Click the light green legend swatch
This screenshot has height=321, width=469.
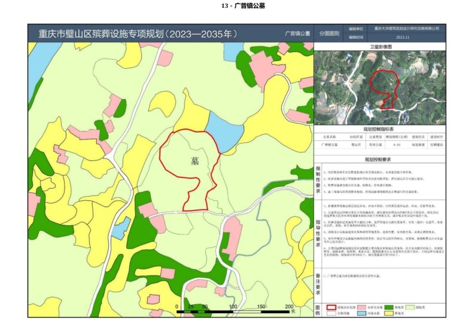(x=410, y=307)
